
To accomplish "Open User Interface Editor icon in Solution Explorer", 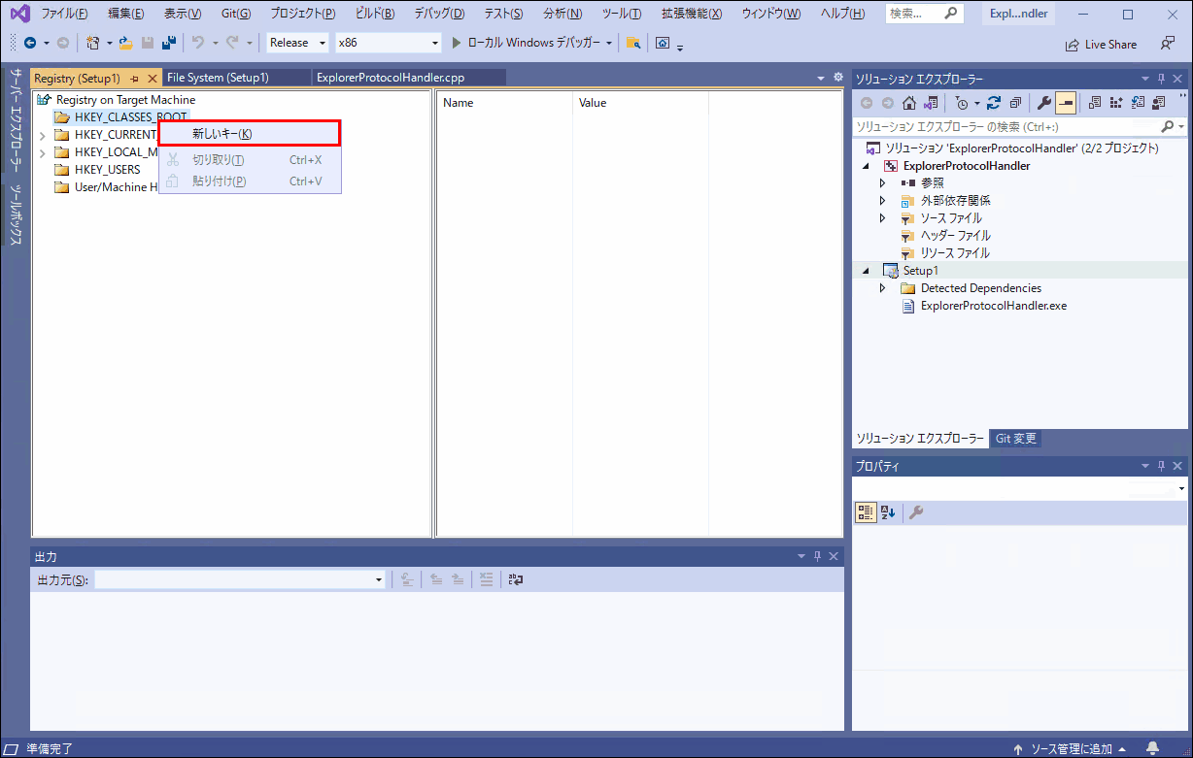I will pyautogui.click(x=1159, y=102).
